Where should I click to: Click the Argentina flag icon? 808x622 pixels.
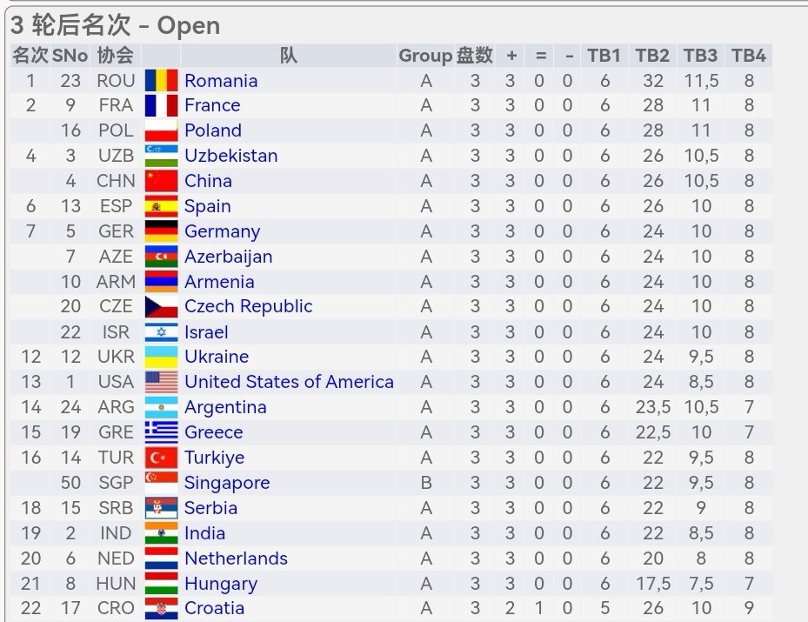coord(161,407)
